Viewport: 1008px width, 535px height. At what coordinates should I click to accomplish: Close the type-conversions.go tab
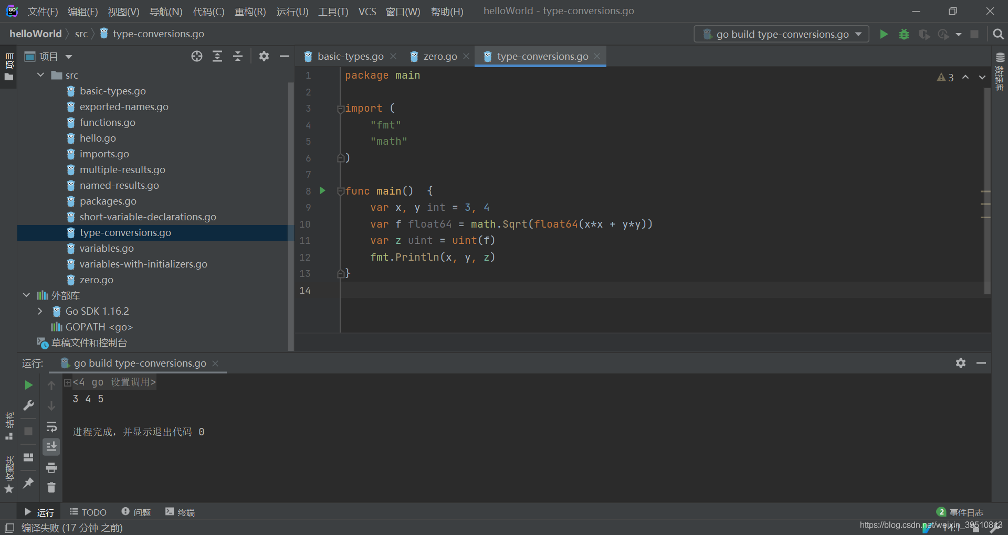pyautogui.click(x=597, y=56)
